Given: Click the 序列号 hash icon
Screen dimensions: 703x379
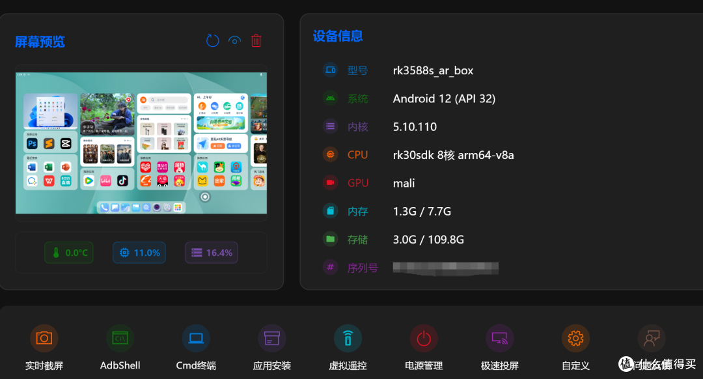Looking at the screenshot, I should point(331,267).
